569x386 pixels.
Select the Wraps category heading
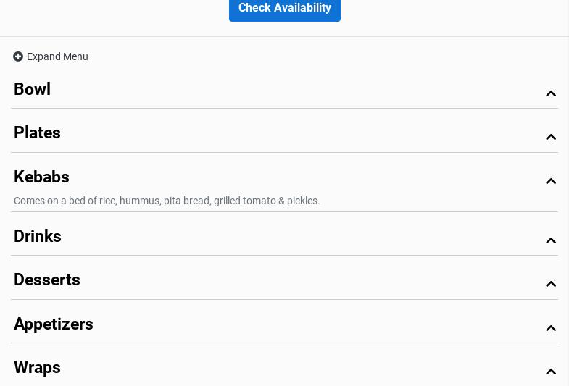[x=38, y=368]
